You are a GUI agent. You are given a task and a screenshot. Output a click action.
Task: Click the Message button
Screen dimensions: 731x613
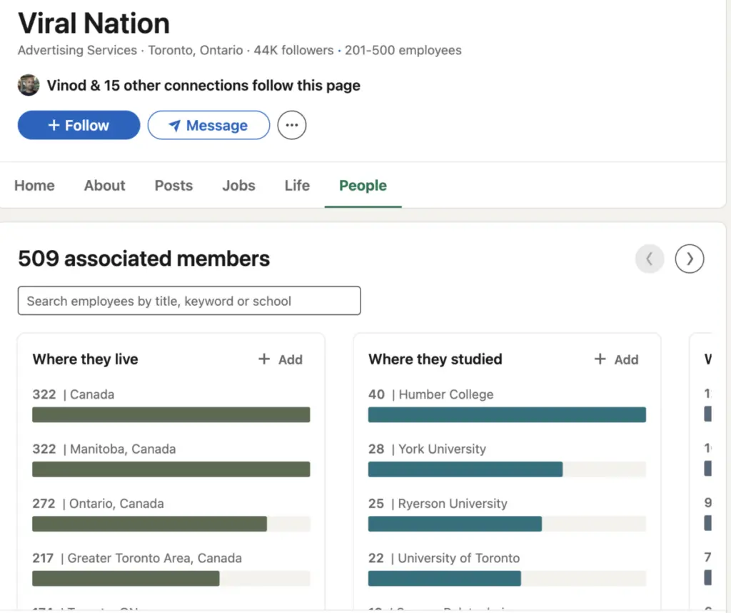(x=208, y=125)
